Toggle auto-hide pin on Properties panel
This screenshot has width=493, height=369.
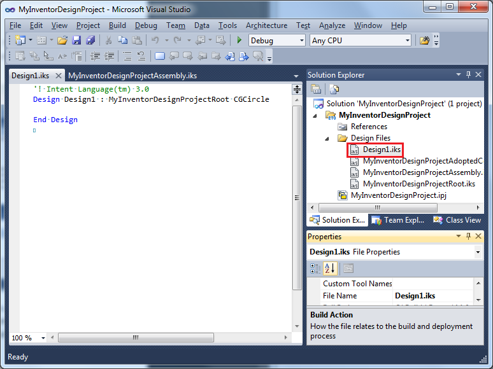[468, 236]
